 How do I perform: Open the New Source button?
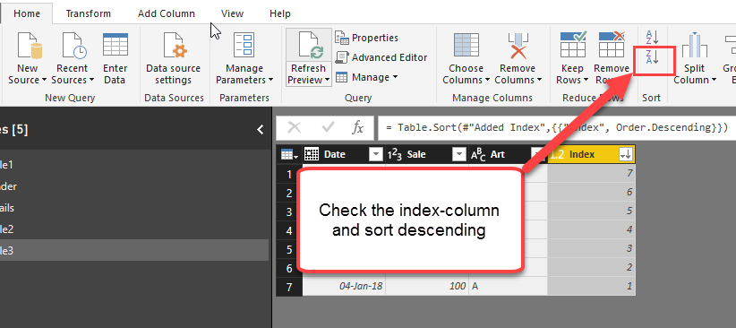point(28,58)
